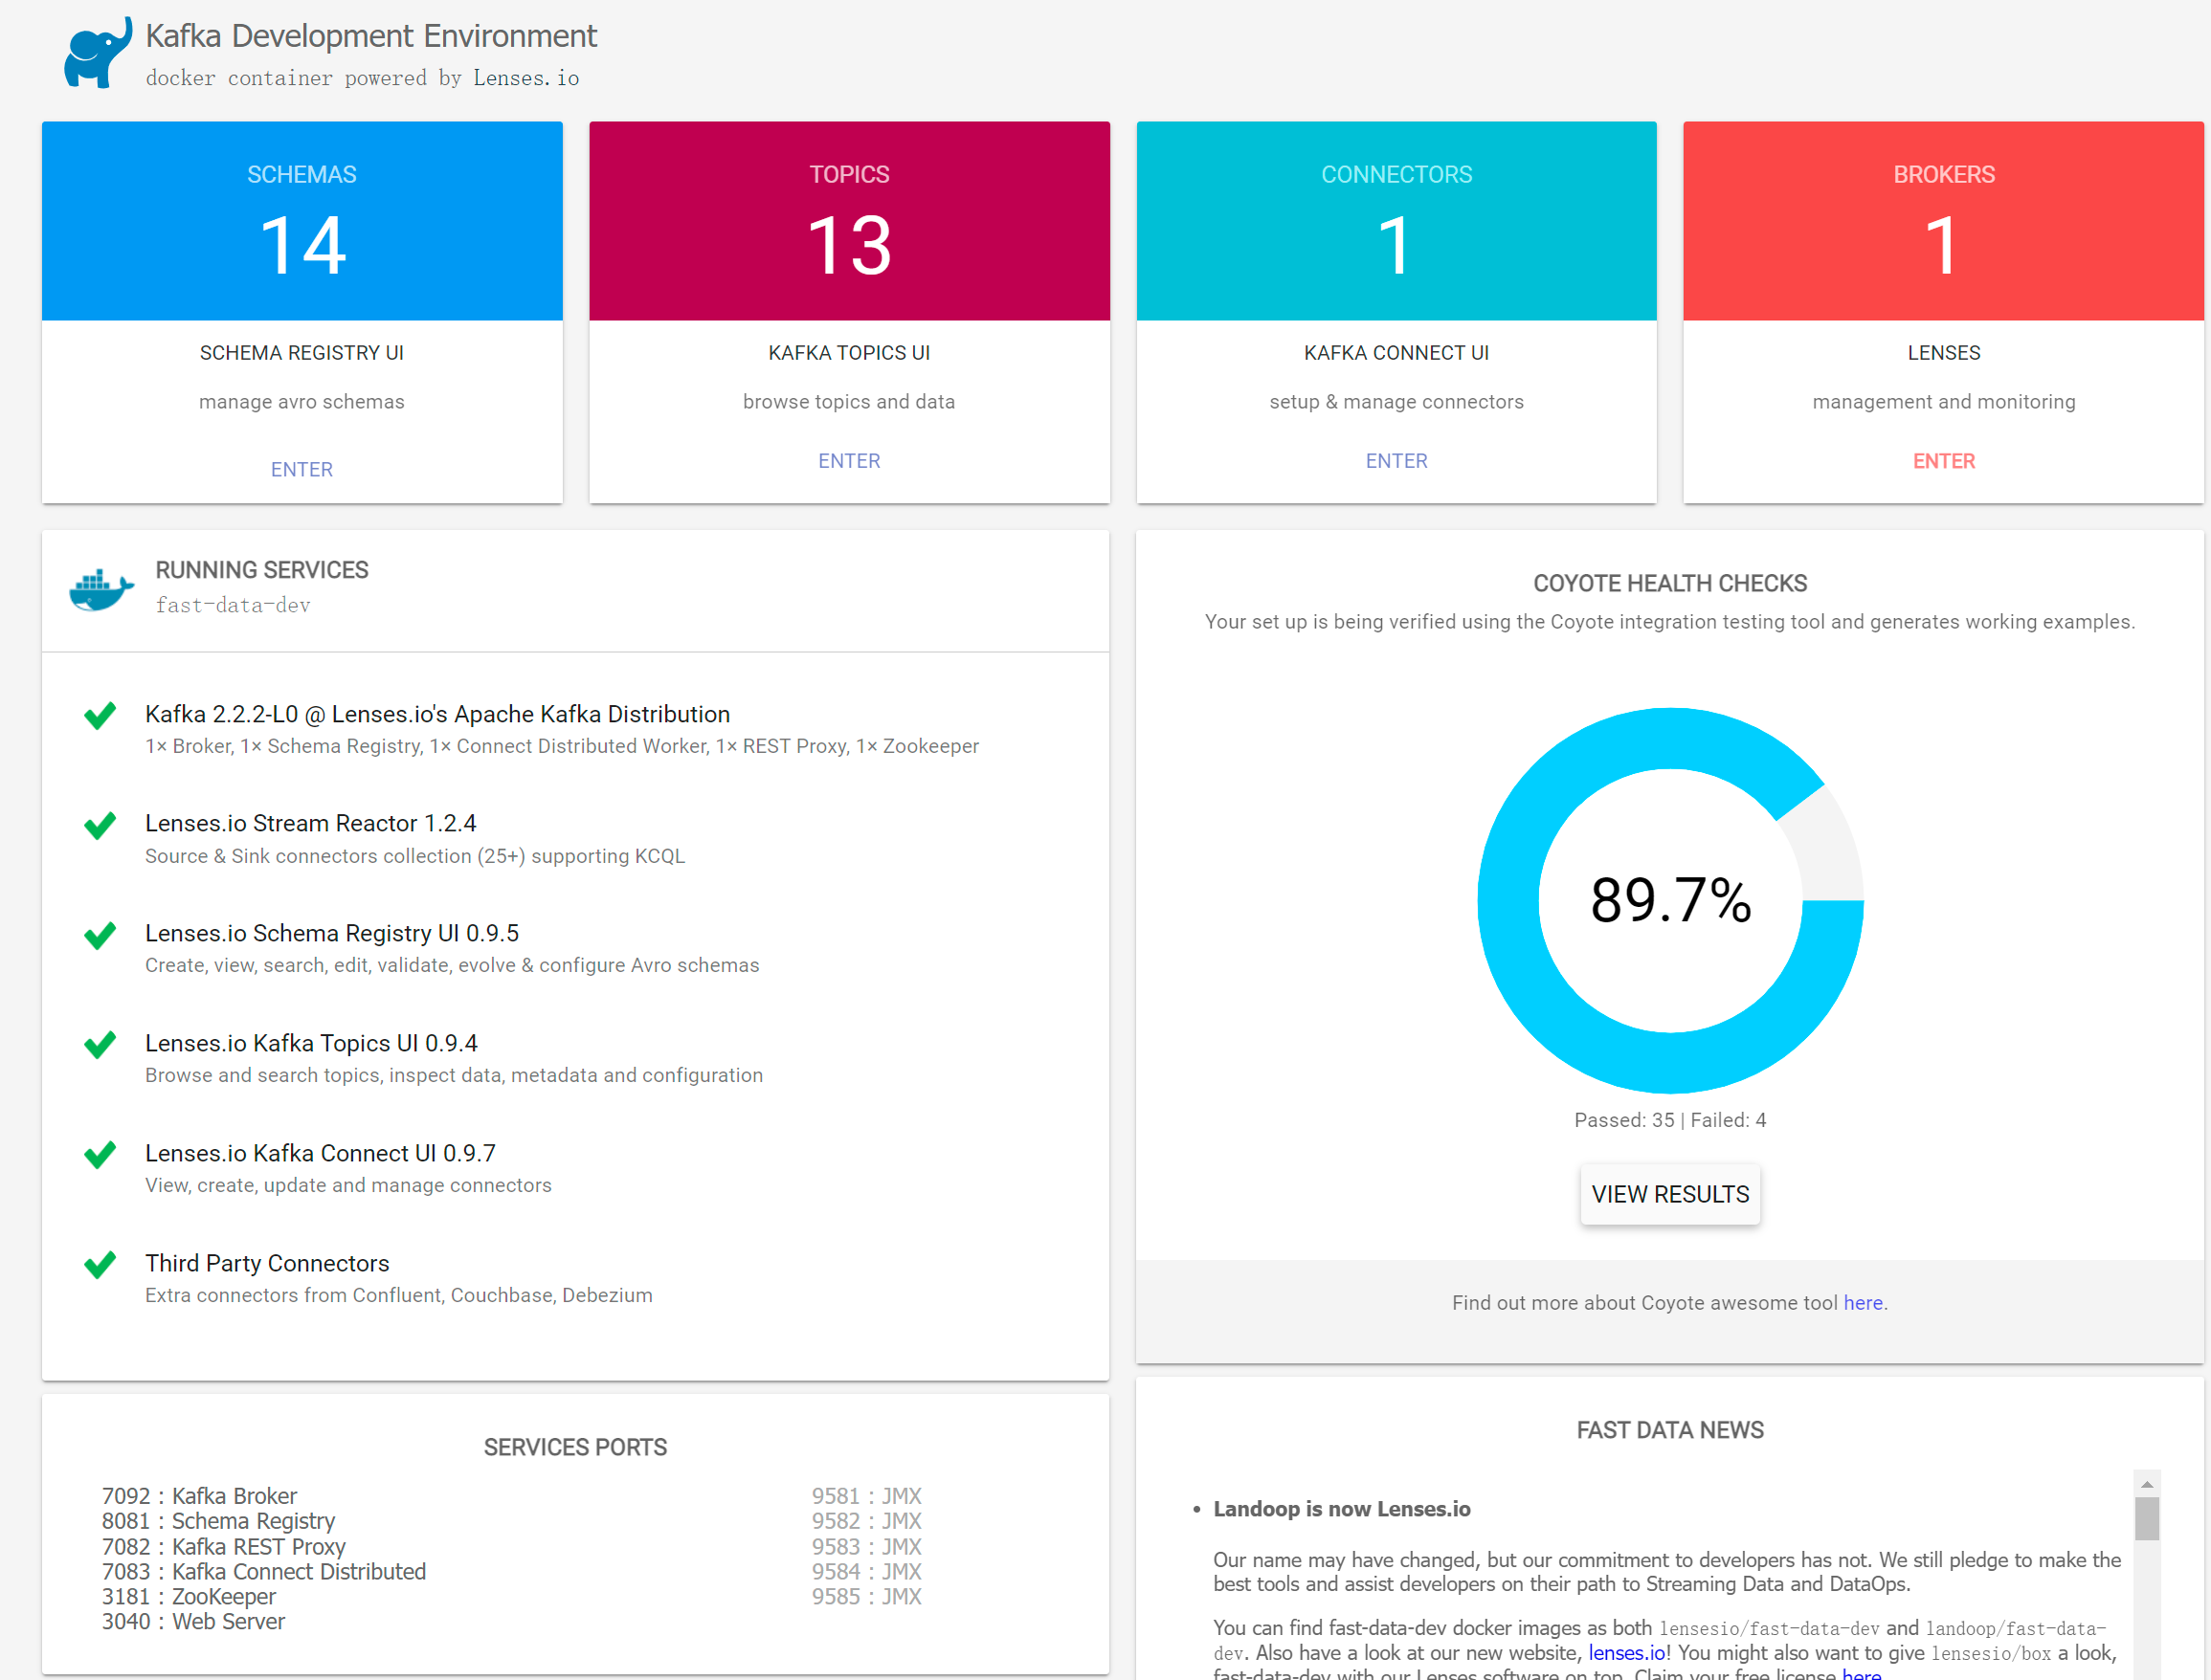Click checkmark next to Schema Registry UI 0.9.5
Image resolution: width=2211 pixels, height=1680 pixels.
(x=100, y=935)
